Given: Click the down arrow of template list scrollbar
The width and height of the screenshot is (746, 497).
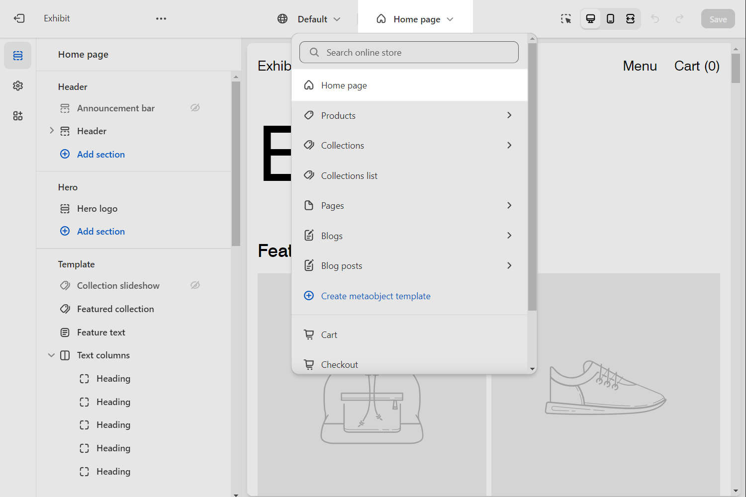Looking at the screenshot, I should tap(532, 369).
